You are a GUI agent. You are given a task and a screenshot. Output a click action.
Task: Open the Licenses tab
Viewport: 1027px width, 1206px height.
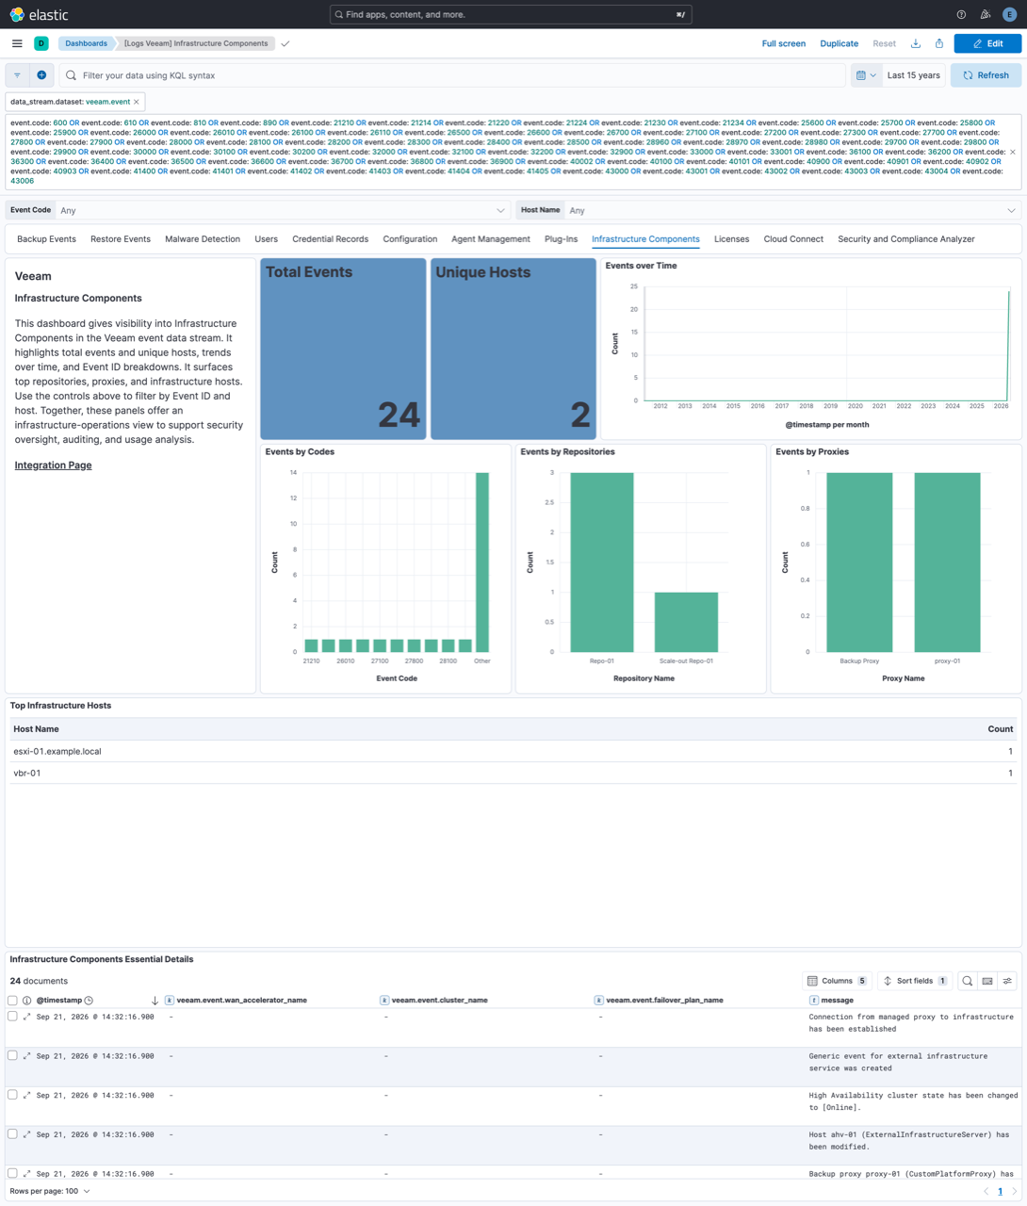[x=731, y=239]
